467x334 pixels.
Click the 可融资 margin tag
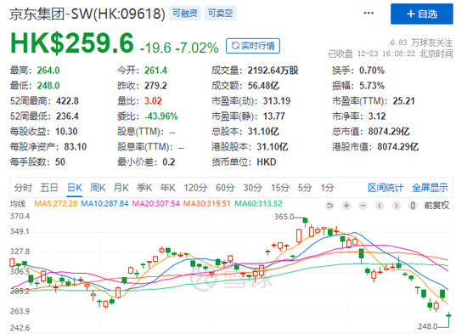185,14
